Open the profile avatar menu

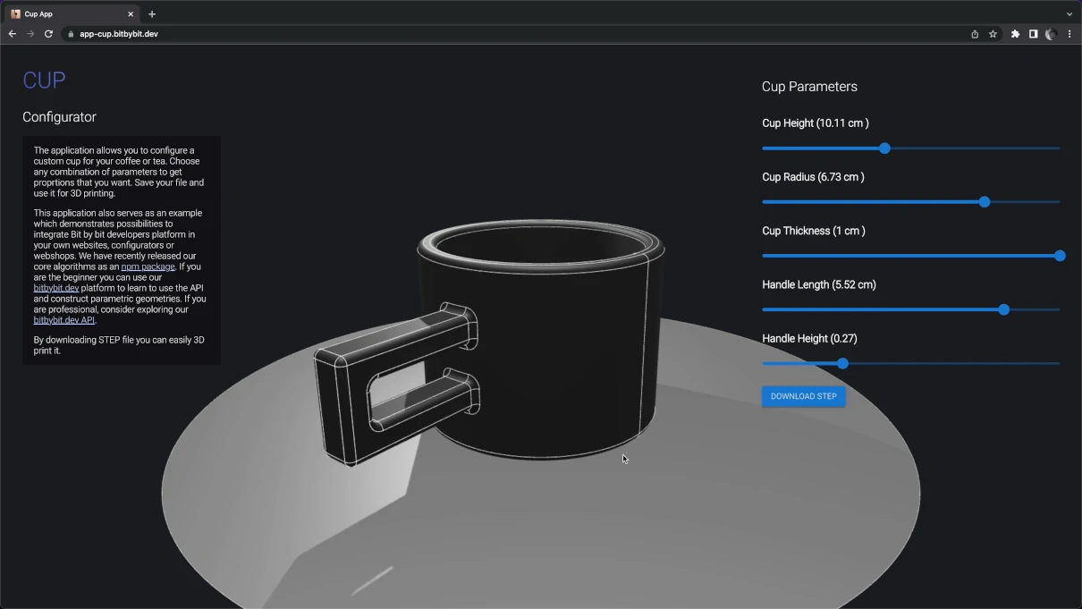(x=1051, y=34)
